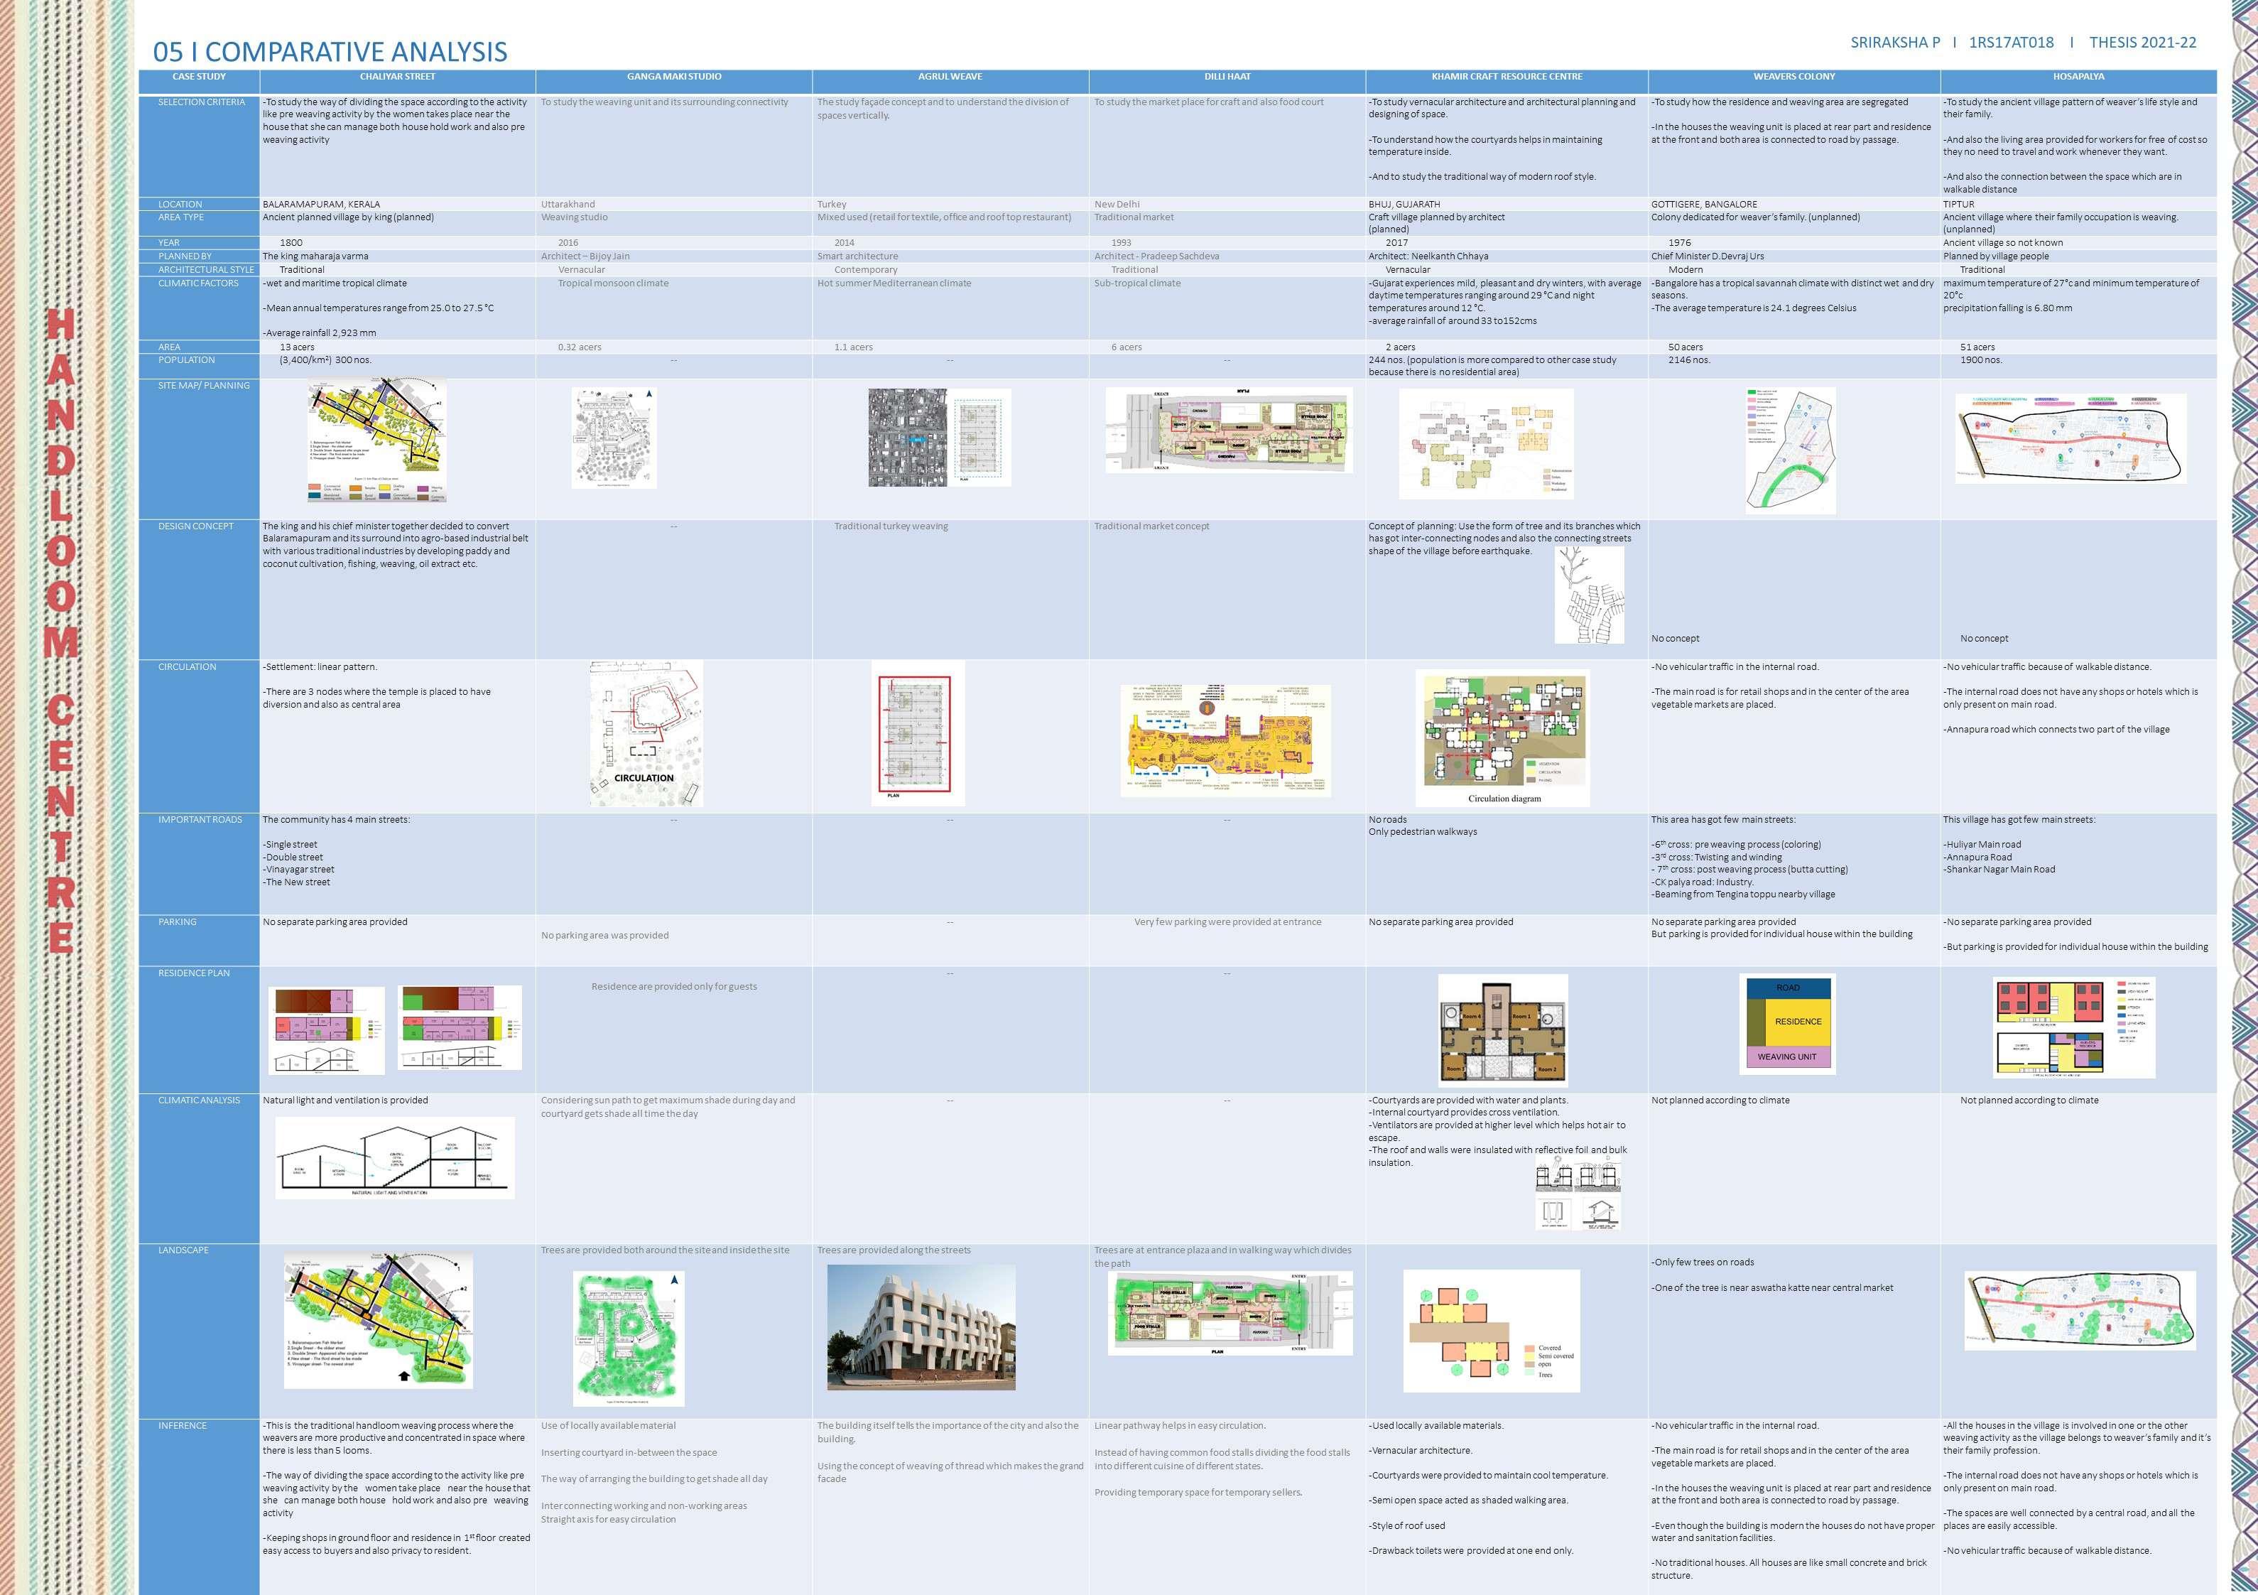This screenshot has height=1595, width=2258.
Task: Click the blue ROAD block in Weavers Colony diagram
Action: (x=1788, y=988)
